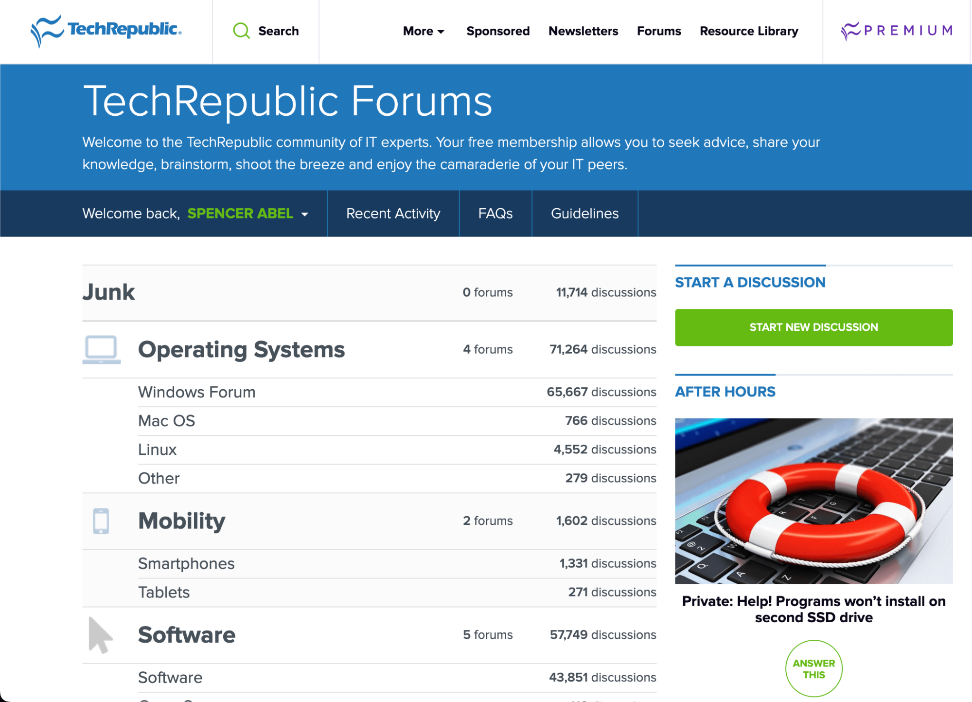Image resolution: width=972 pixels, height=702 pixels.
Task: Click the life preserver keyboard image
Action: click(813, 501)
